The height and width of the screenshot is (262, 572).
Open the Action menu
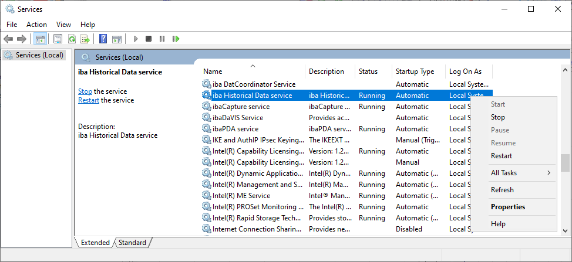coord(36,25)
